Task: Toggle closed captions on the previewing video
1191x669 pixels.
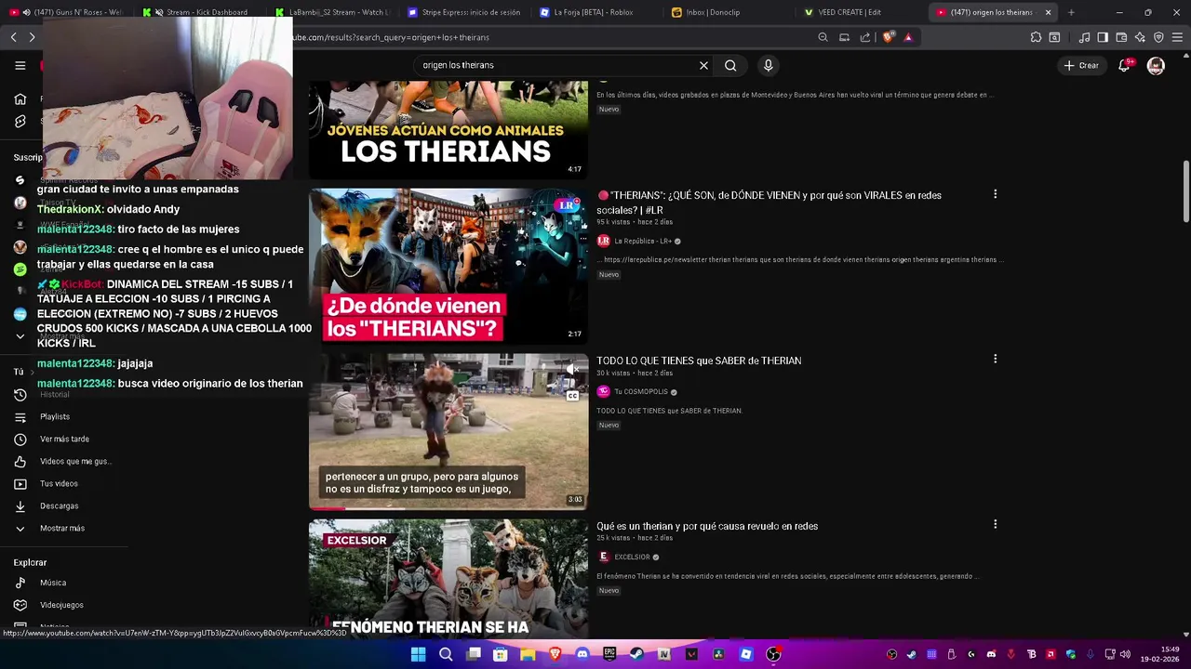Action: point(572,396)
